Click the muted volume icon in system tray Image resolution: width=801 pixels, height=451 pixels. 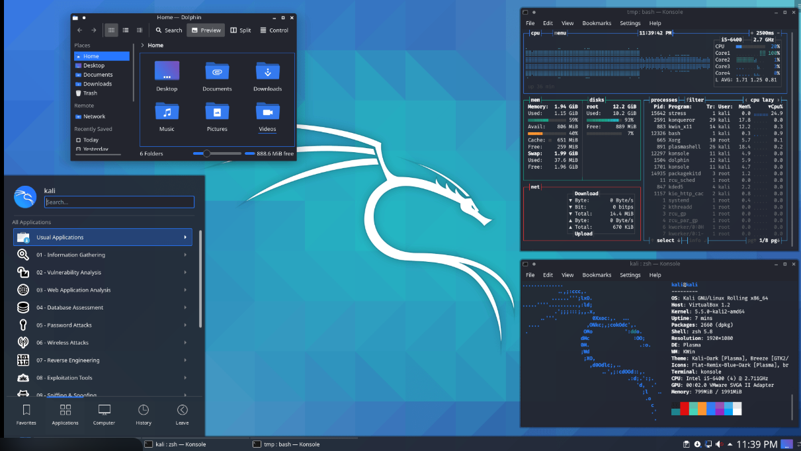tap(719, 444)
